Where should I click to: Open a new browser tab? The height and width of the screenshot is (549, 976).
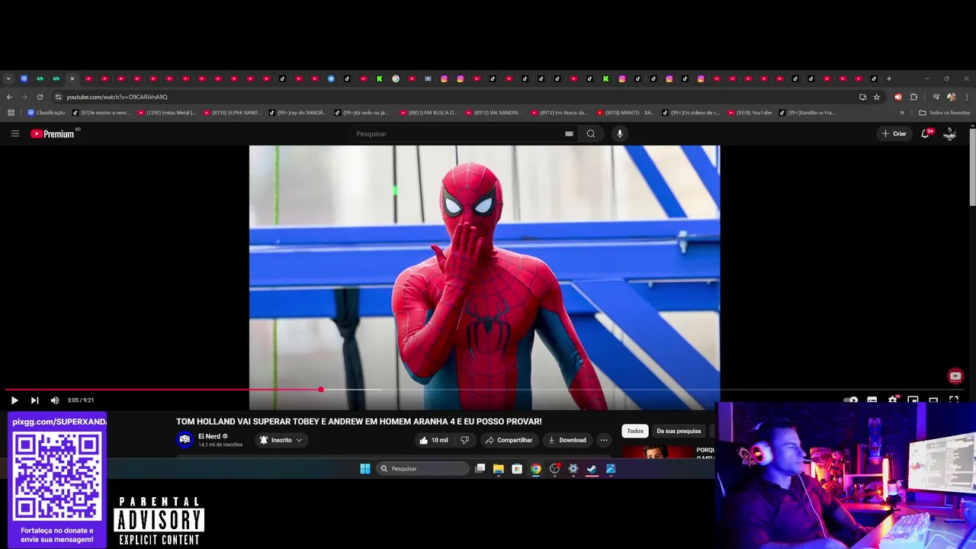888,79
